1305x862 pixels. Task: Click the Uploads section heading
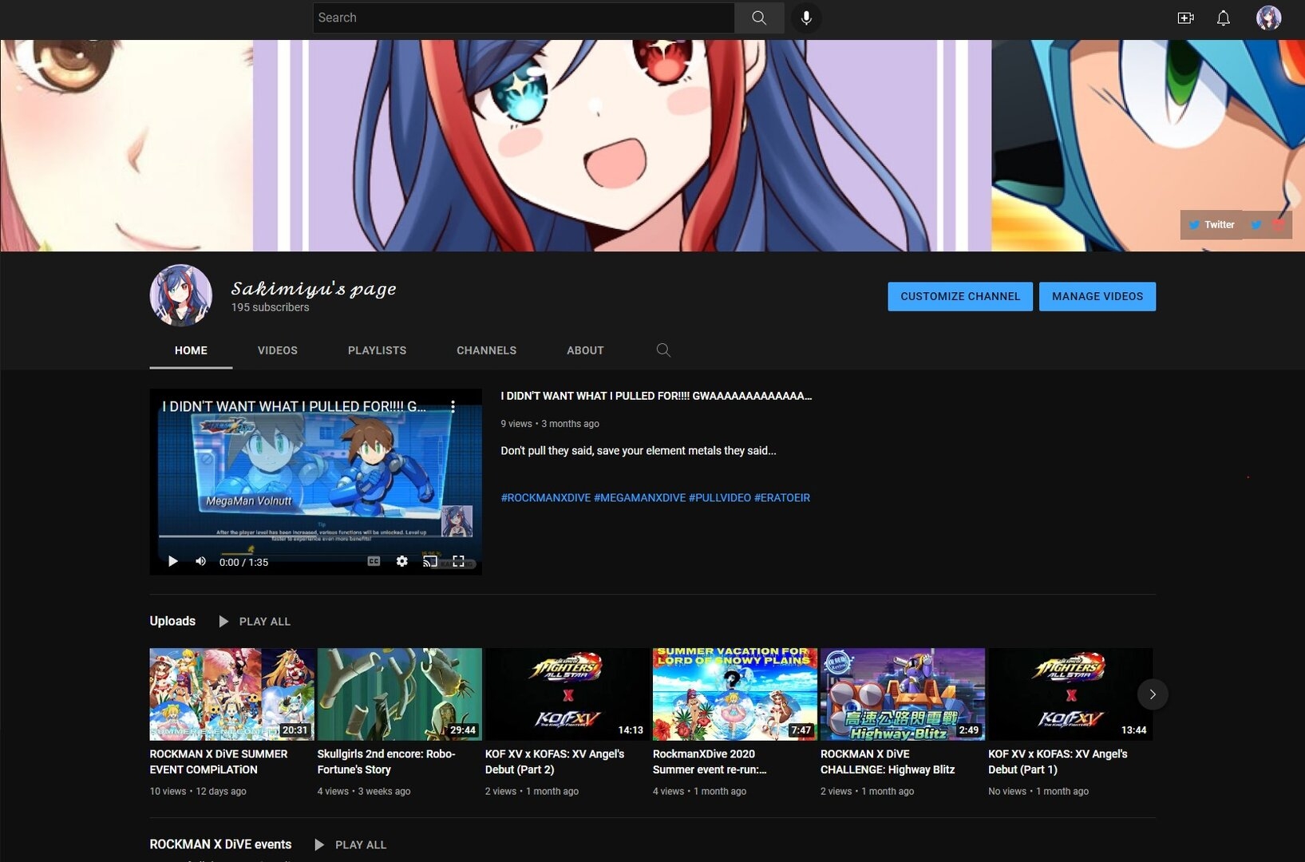click(x=172, y=621)
